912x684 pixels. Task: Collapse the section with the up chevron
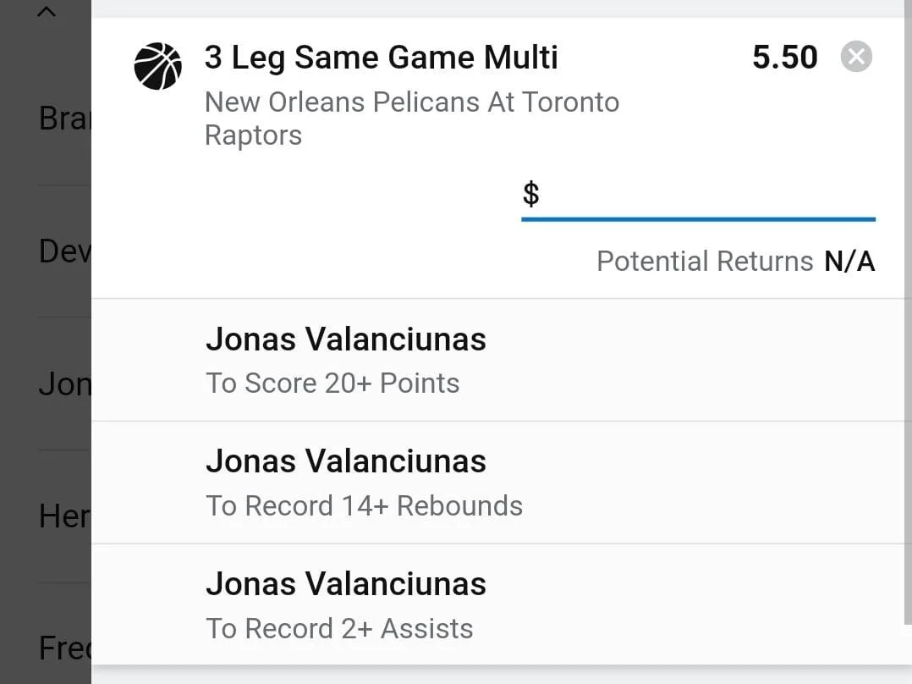(x=47, y=12)
